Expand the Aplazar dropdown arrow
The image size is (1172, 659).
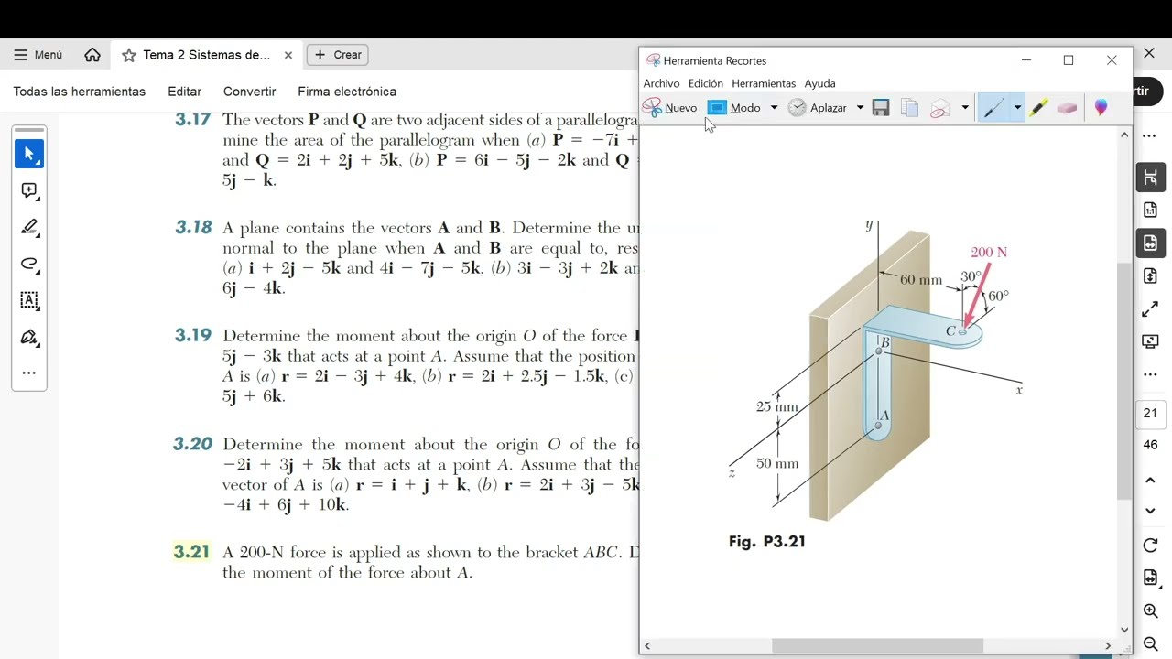860,108
